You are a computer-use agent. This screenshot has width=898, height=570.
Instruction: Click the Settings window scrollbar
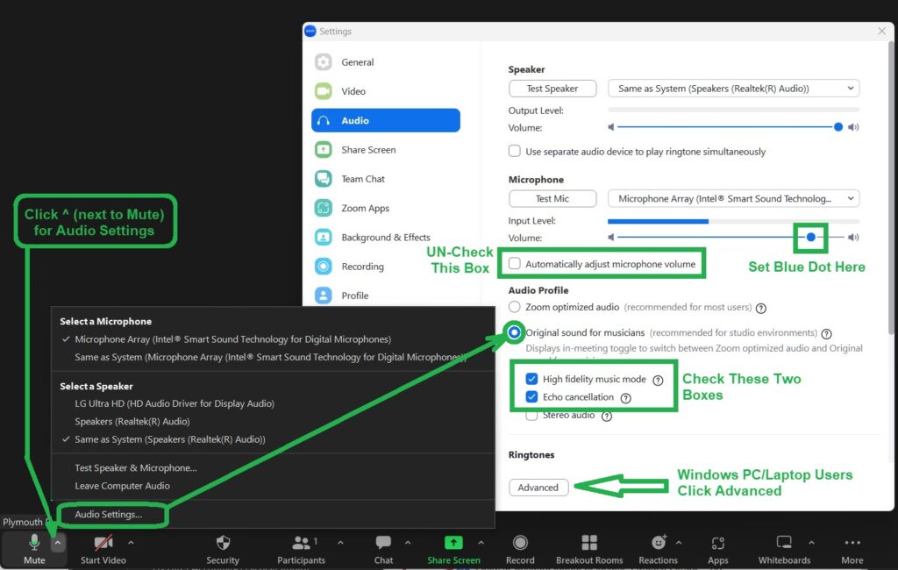click(891, 189)
